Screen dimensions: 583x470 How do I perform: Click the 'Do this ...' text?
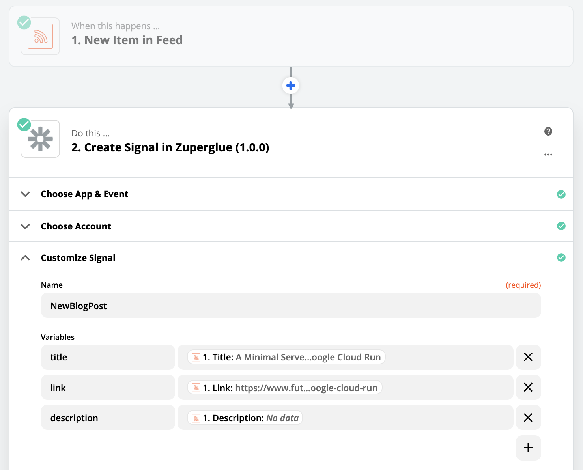pos(90,133)
